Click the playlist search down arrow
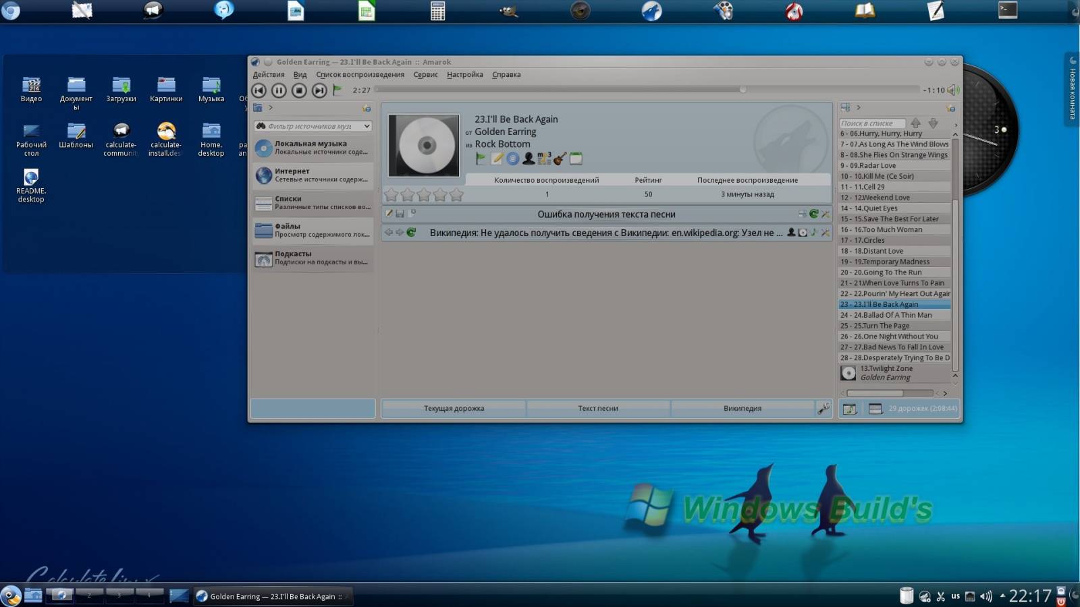 coord(933,123)
